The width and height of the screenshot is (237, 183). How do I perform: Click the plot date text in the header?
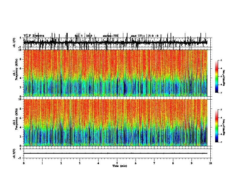point(83,36)
